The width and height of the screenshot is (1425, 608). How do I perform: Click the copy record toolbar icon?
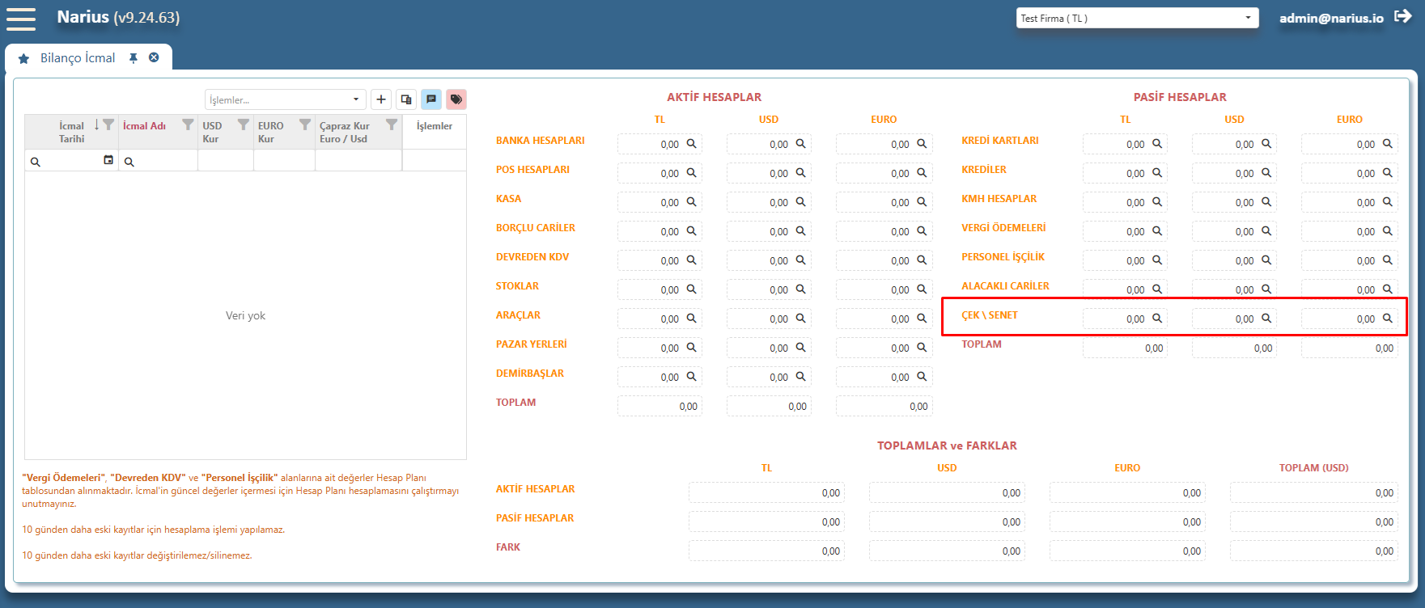pyautogui.click(x=406, y=99)
